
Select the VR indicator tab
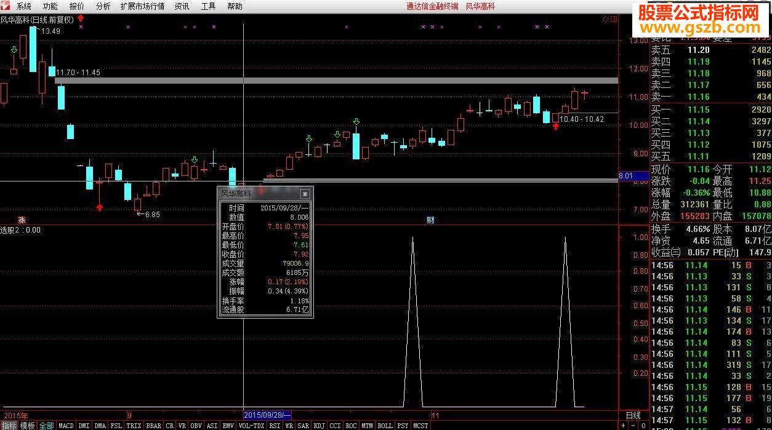pos(182,425)
